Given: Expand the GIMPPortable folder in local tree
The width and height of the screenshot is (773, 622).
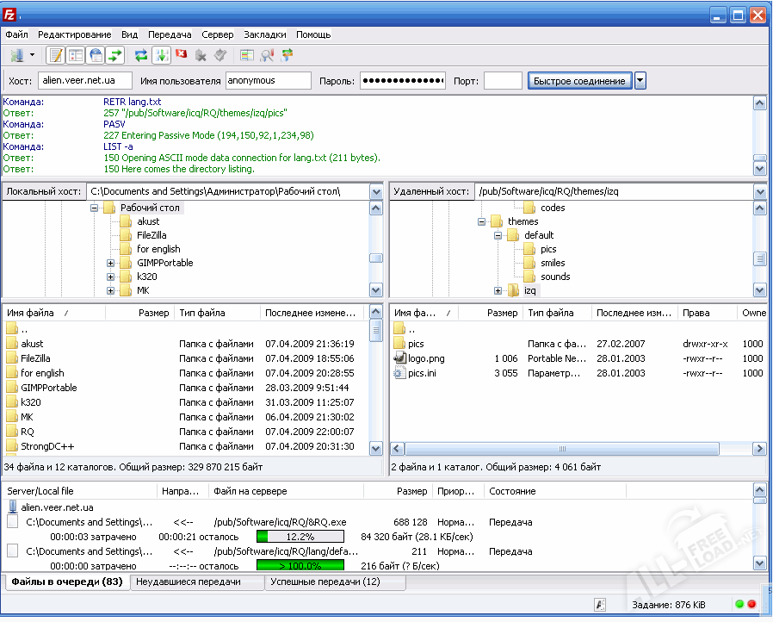Looking at the screenshot, I should tap(111, 263).
